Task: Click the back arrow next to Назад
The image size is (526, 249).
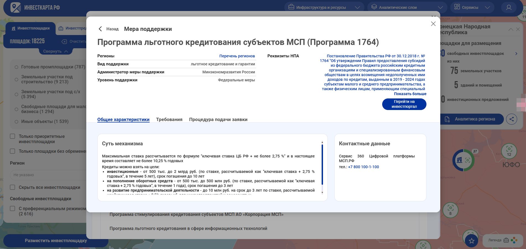Action: pyautogui.click(x=100, y=29)
